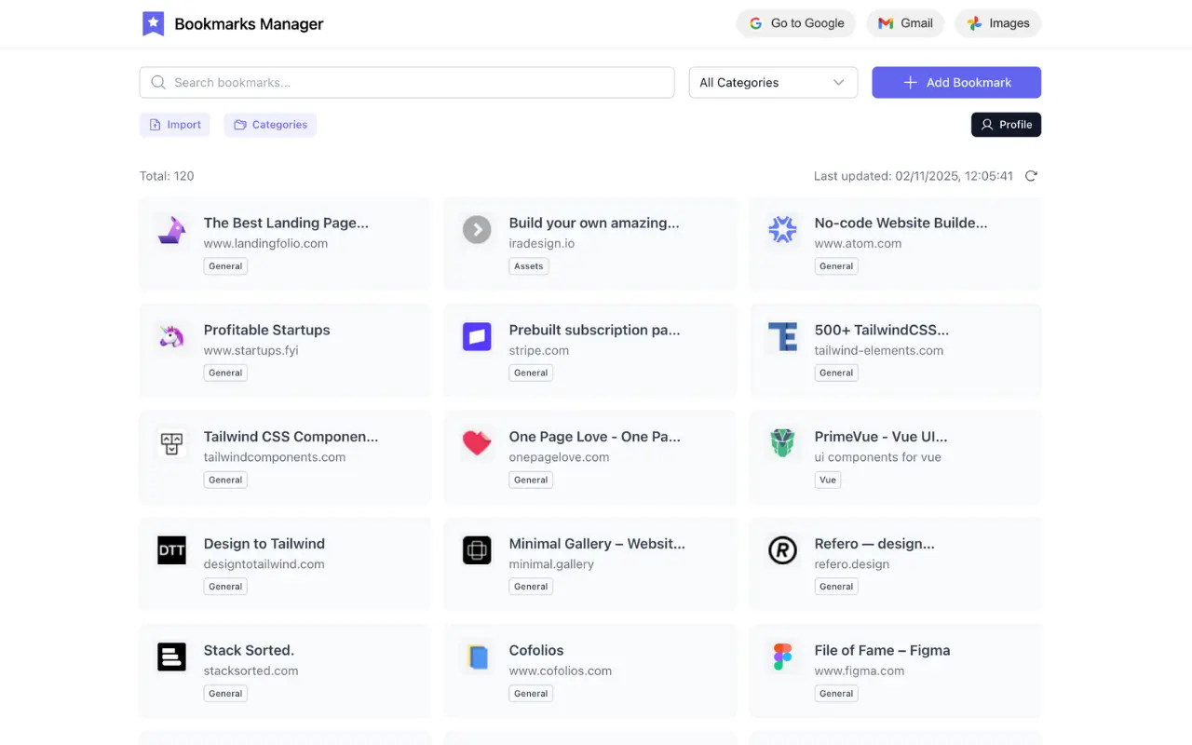Click the unicorn icon on Profitable Startups card

[171, 336]
